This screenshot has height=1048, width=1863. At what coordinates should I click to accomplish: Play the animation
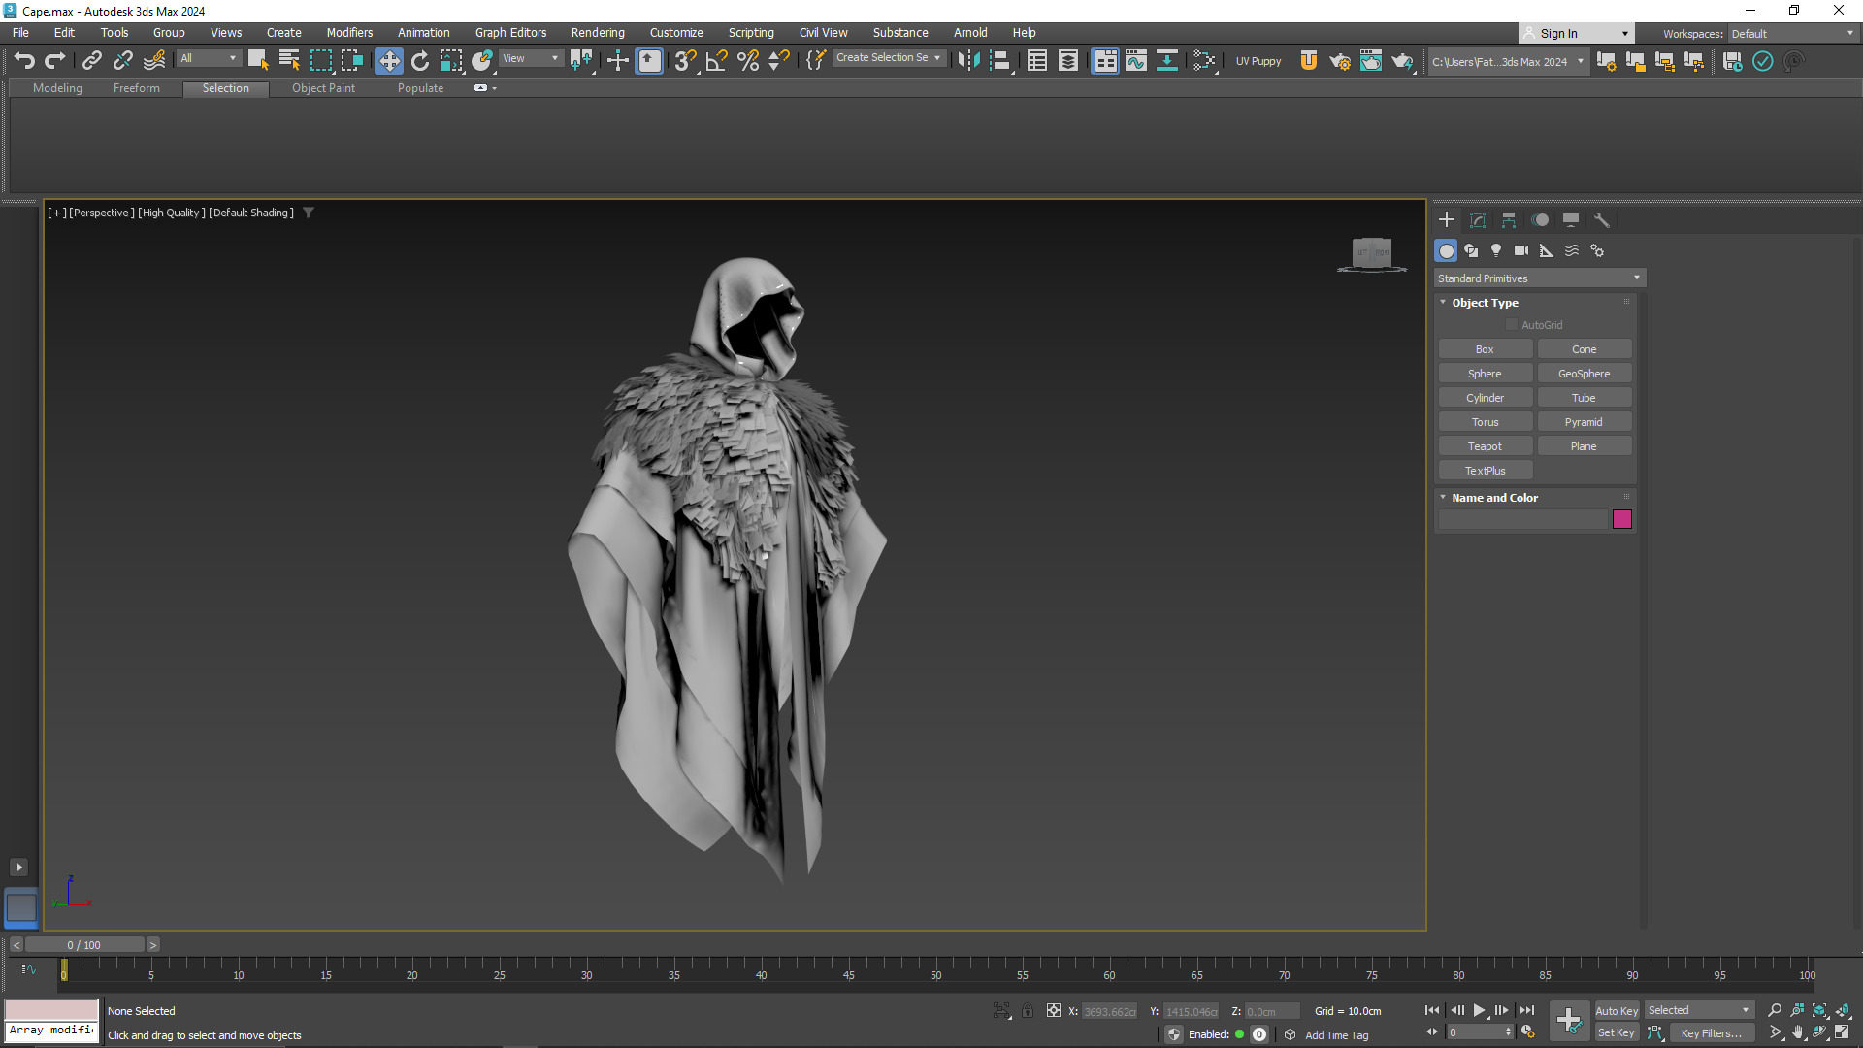point(1479,1011)
